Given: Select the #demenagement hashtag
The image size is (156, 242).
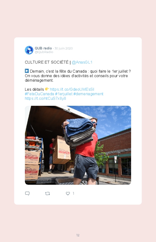Looking at the screenshot, I should (88, 94).
